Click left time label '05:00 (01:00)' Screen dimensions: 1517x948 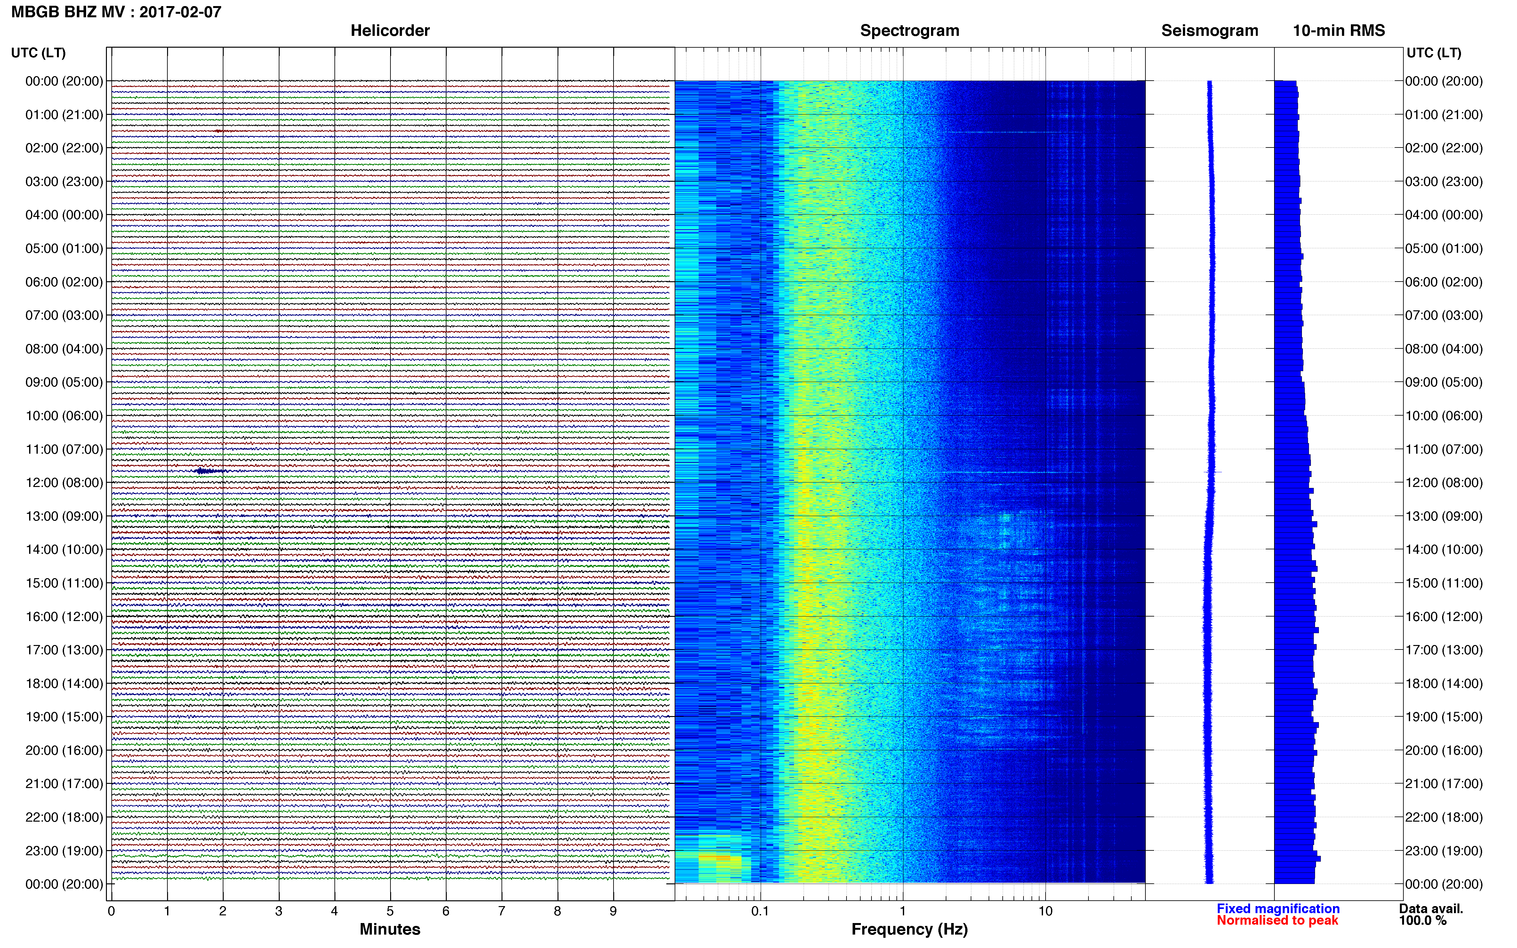click(64, 248)
